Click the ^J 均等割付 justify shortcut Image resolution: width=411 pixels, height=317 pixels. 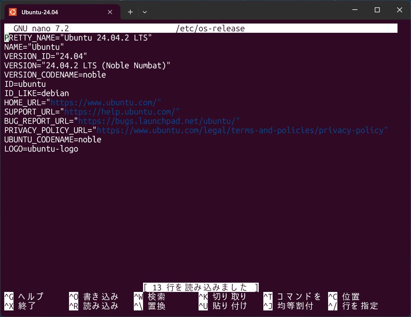tap(288, 306)
